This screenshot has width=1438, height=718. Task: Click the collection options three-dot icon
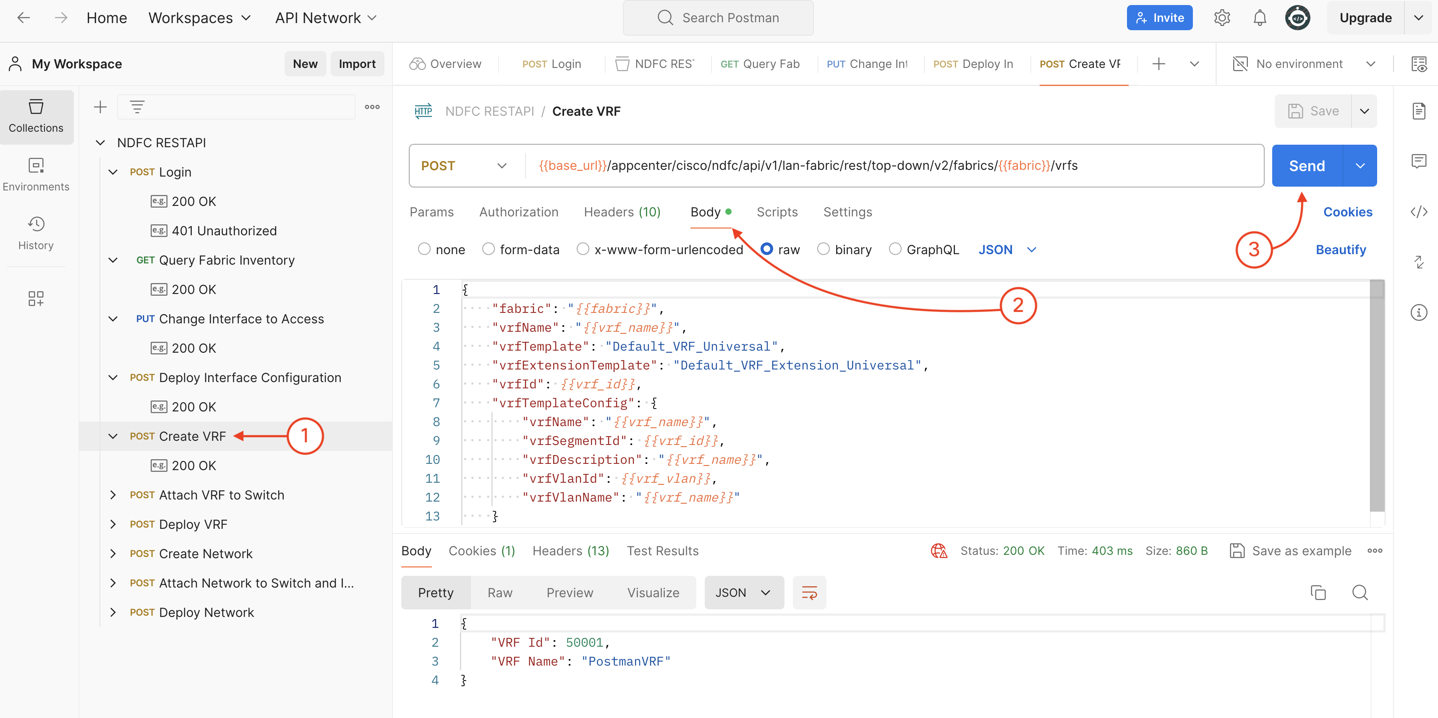point(372,107)
